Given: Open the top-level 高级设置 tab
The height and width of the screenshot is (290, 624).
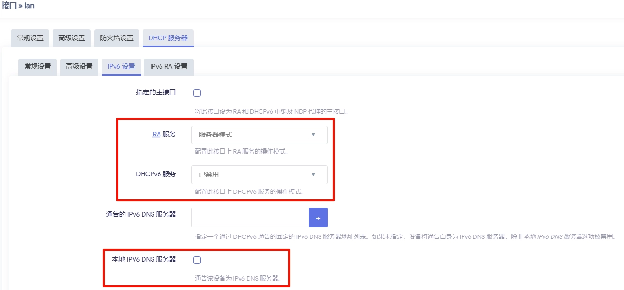Looking at the screenshot, I should pyautogui.click(x=71, y=38).
